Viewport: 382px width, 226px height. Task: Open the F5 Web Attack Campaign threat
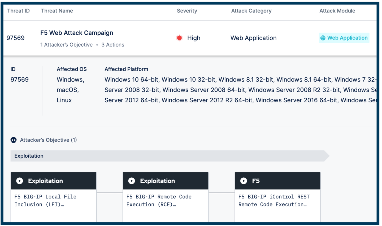click(x=77, y=33)
